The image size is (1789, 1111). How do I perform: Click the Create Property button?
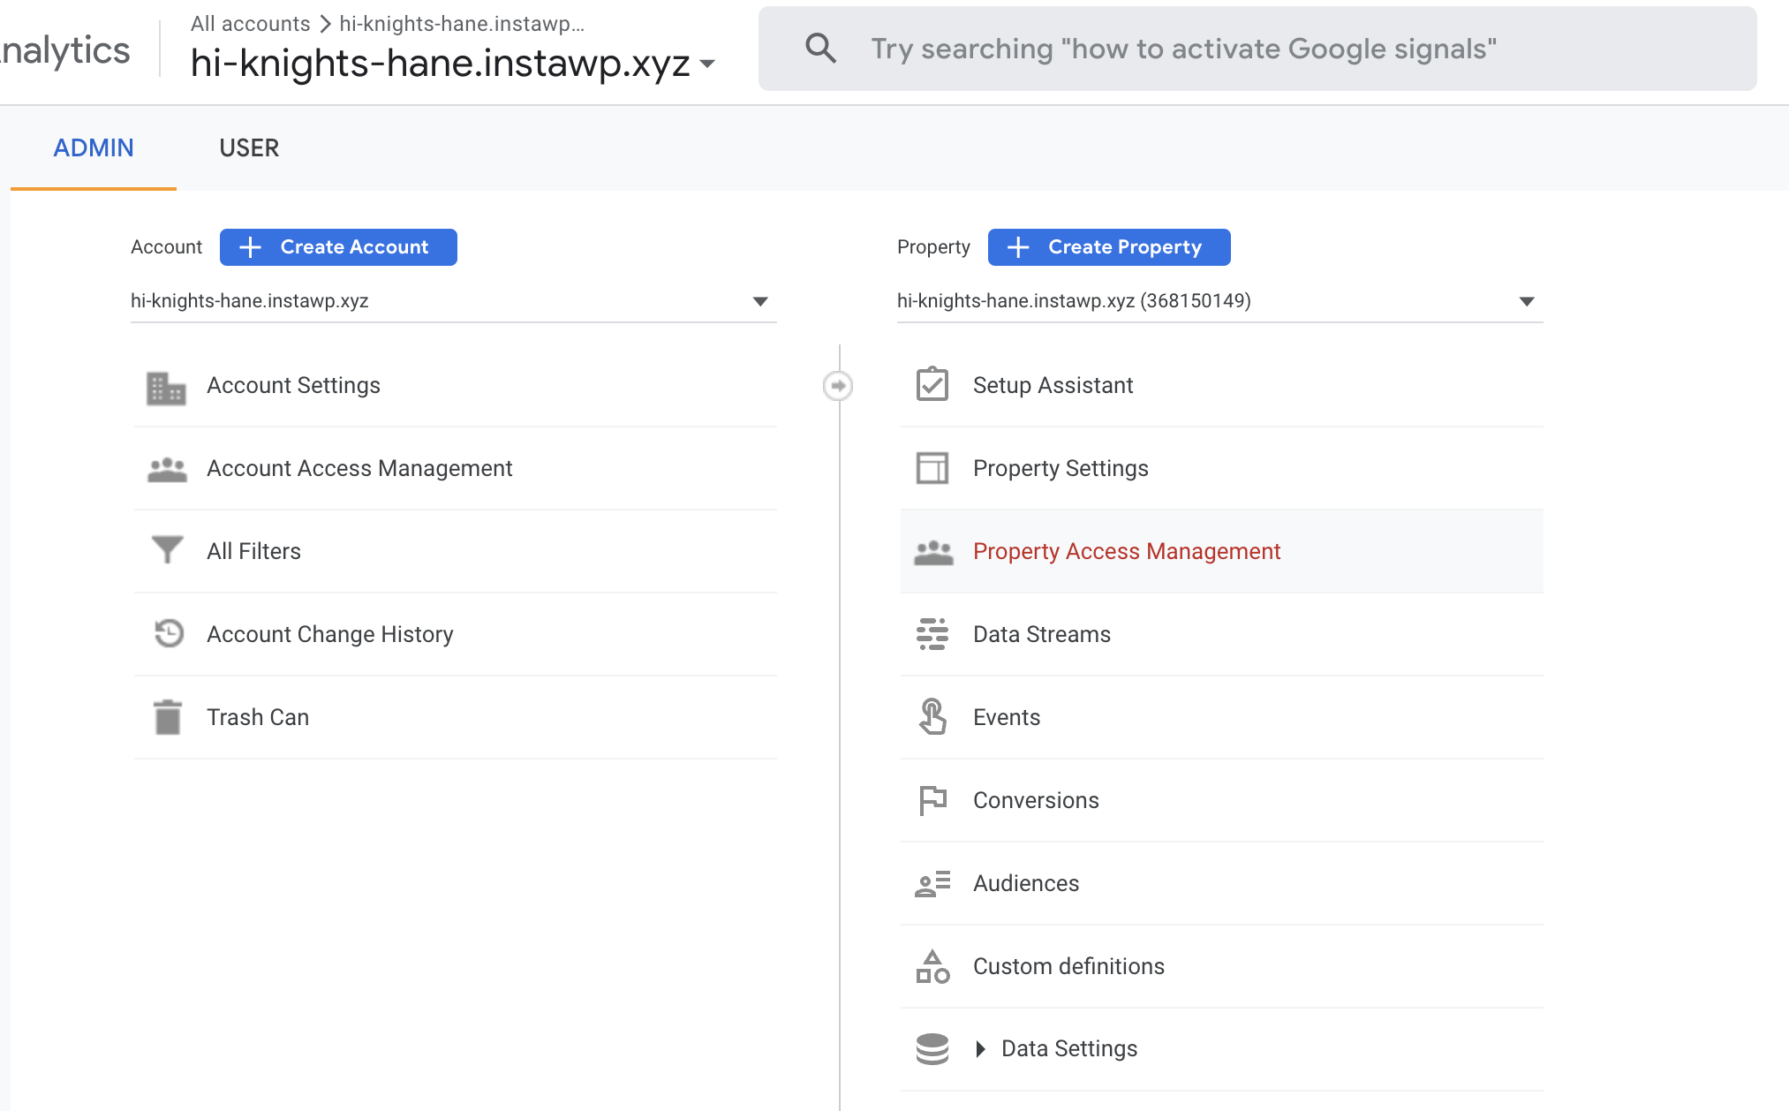pyautogui.click(x=1108, y=246)
